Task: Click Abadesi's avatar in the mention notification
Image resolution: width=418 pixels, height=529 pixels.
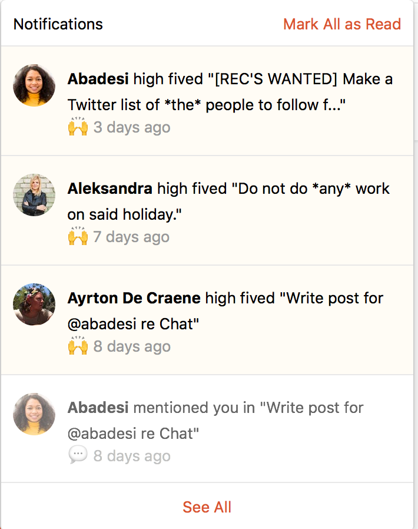Action: (34, 414)
